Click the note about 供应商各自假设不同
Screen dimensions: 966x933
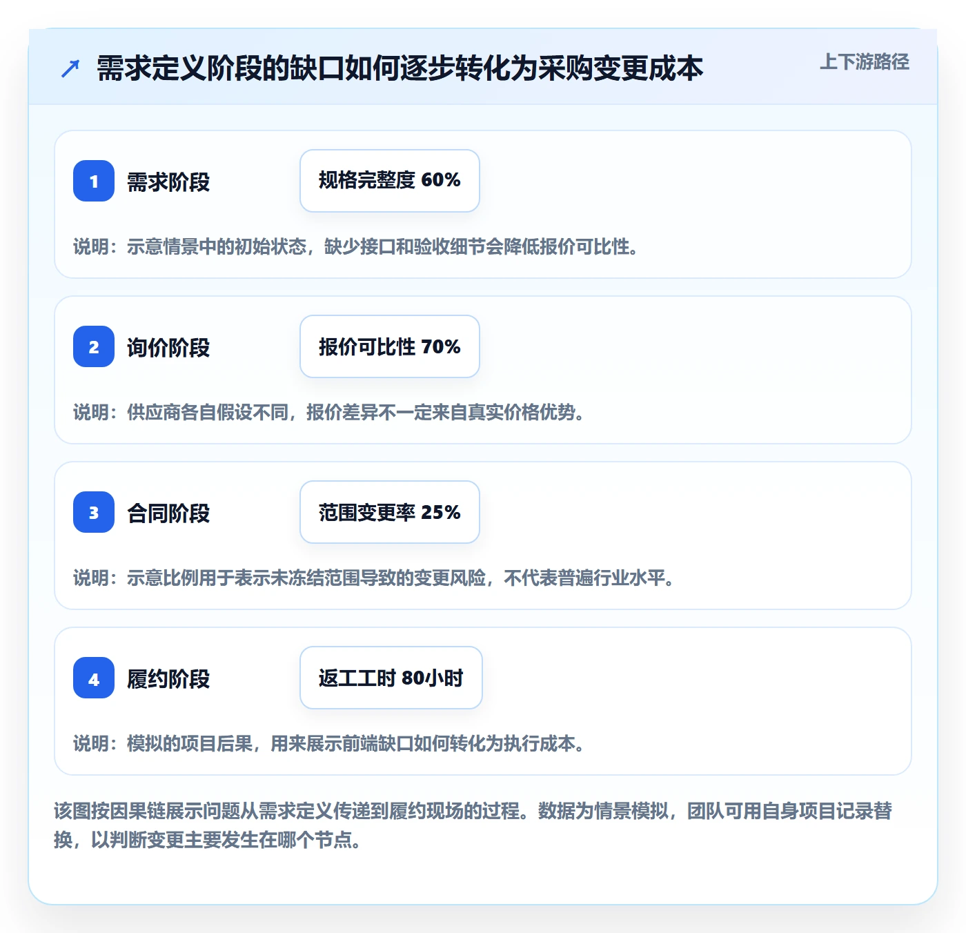tap(328, 412)
